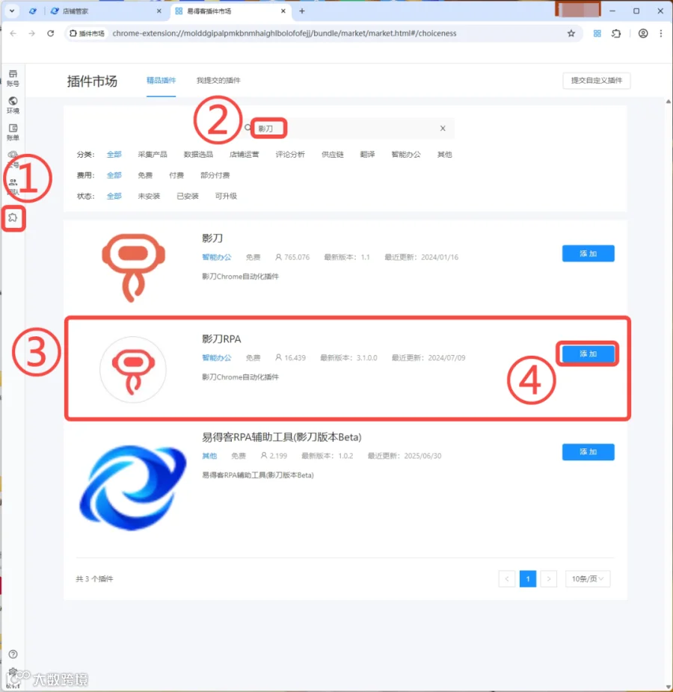The width and height of the screenshot is (673, 692).
Task: Switch to the 精品插件 tab
Action: pyautogui.click(x=162, y=80)
